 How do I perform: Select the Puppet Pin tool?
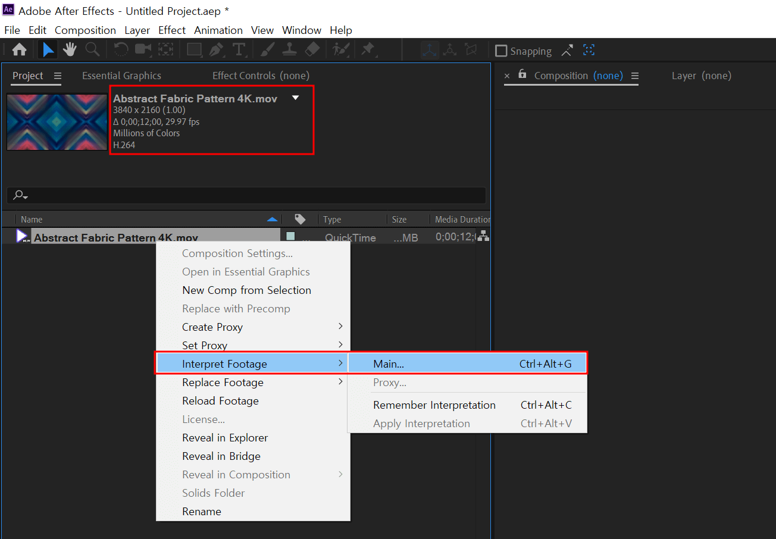click(x=368, y=50)
